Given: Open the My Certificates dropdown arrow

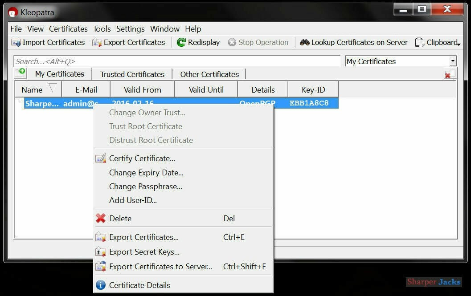Looking at the screenshot, I should 453,61.
